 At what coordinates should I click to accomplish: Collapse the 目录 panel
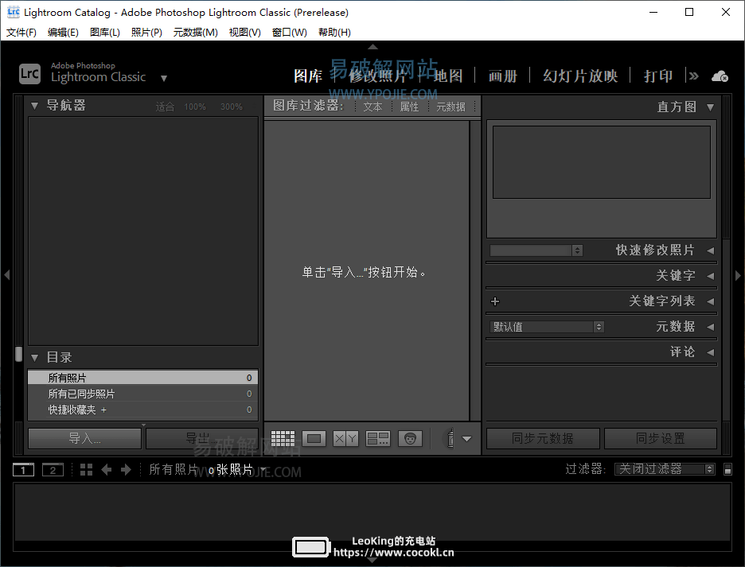click(34, 358)
